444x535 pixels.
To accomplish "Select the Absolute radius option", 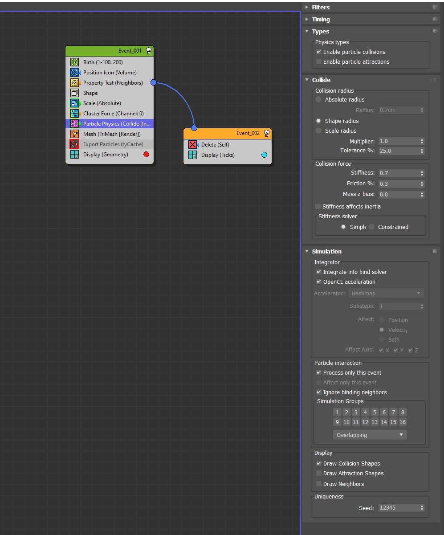I will pos(318,100).
